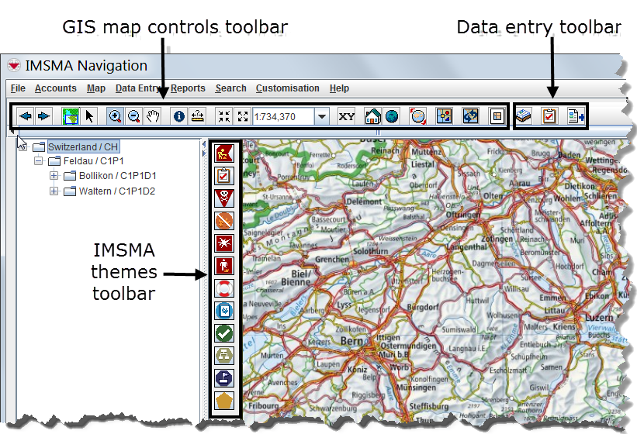
Task: Click the red-white lifebuoy theme icon
Action: (x=223, y=289)
